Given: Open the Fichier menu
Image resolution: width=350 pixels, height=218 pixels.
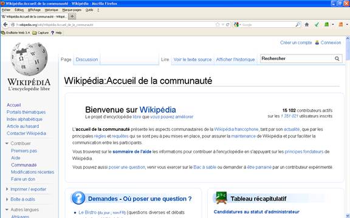Looking at the screenshot, I should 6,10.
